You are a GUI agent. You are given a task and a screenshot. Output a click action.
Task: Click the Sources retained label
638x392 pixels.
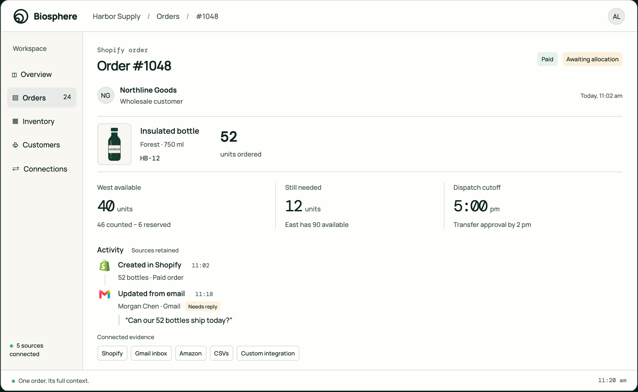click(x=155, y=250)
